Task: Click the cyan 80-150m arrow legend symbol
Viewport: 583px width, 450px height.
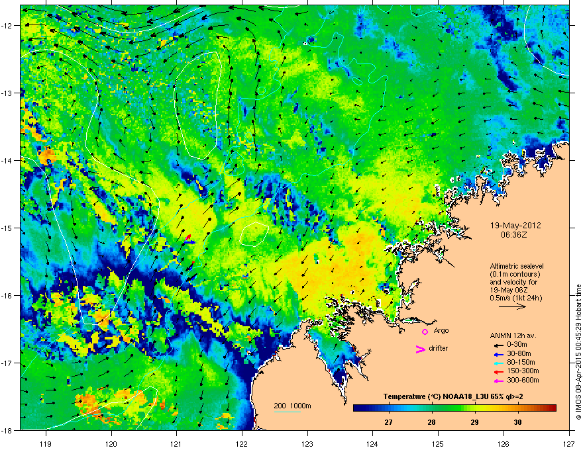Action: pos(499,363)
